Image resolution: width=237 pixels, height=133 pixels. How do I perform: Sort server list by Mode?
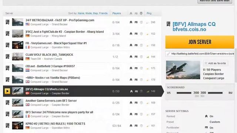(89, 13)
